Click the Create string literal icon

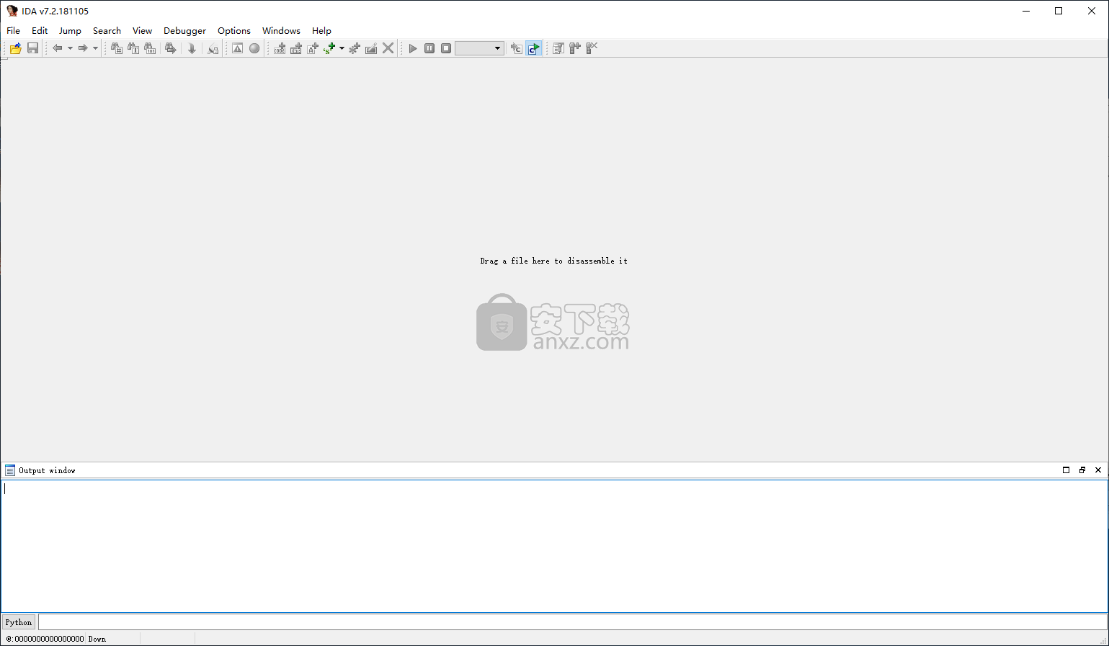tap(313, 48)
